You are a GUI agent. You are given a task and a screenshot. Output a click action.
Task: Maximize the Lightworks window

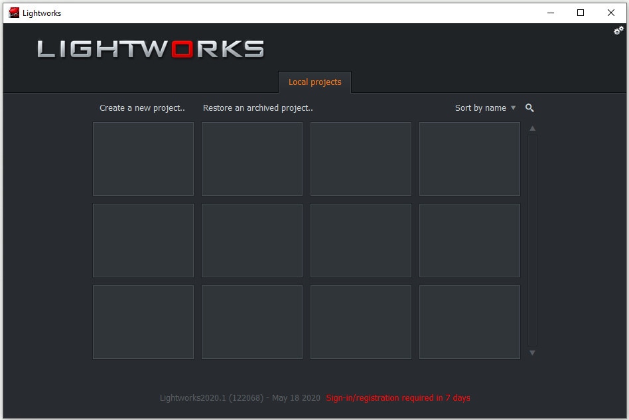pos(581,13)
